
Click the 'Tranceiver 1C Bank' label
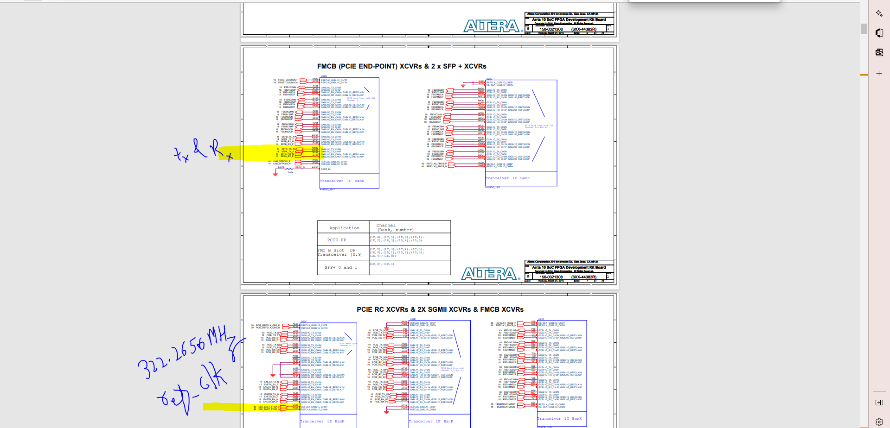click(342, 181)
